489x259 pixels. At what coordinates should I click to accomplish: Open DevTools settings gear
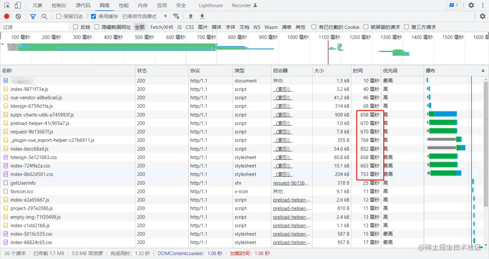click(471, 5)
